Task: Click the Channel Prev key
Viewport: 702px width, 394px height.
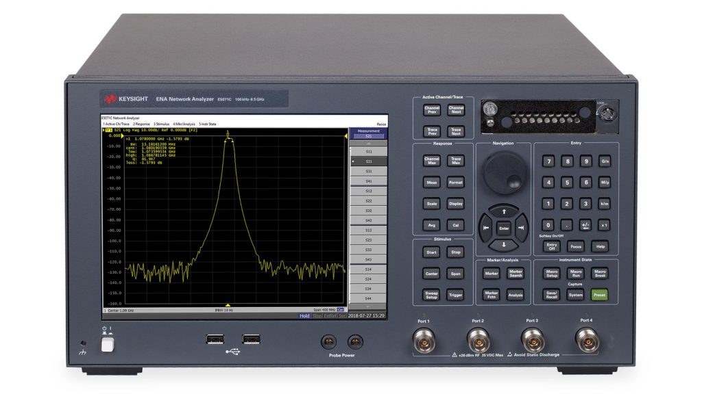Action: [x=432, y=110]
